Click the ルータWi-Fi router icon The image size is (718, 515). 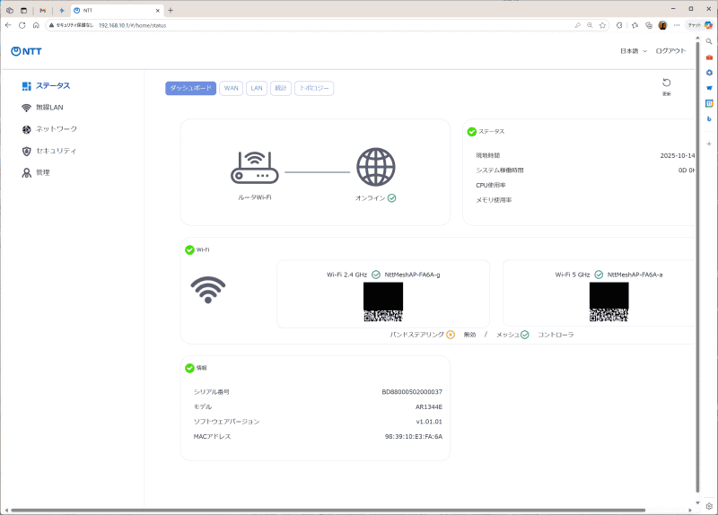(x=255, y=168)
